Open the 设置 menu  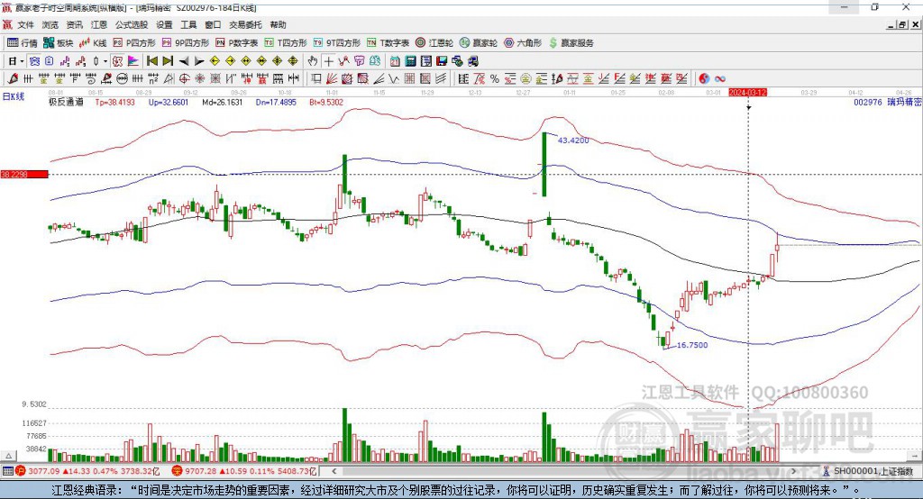164,24
